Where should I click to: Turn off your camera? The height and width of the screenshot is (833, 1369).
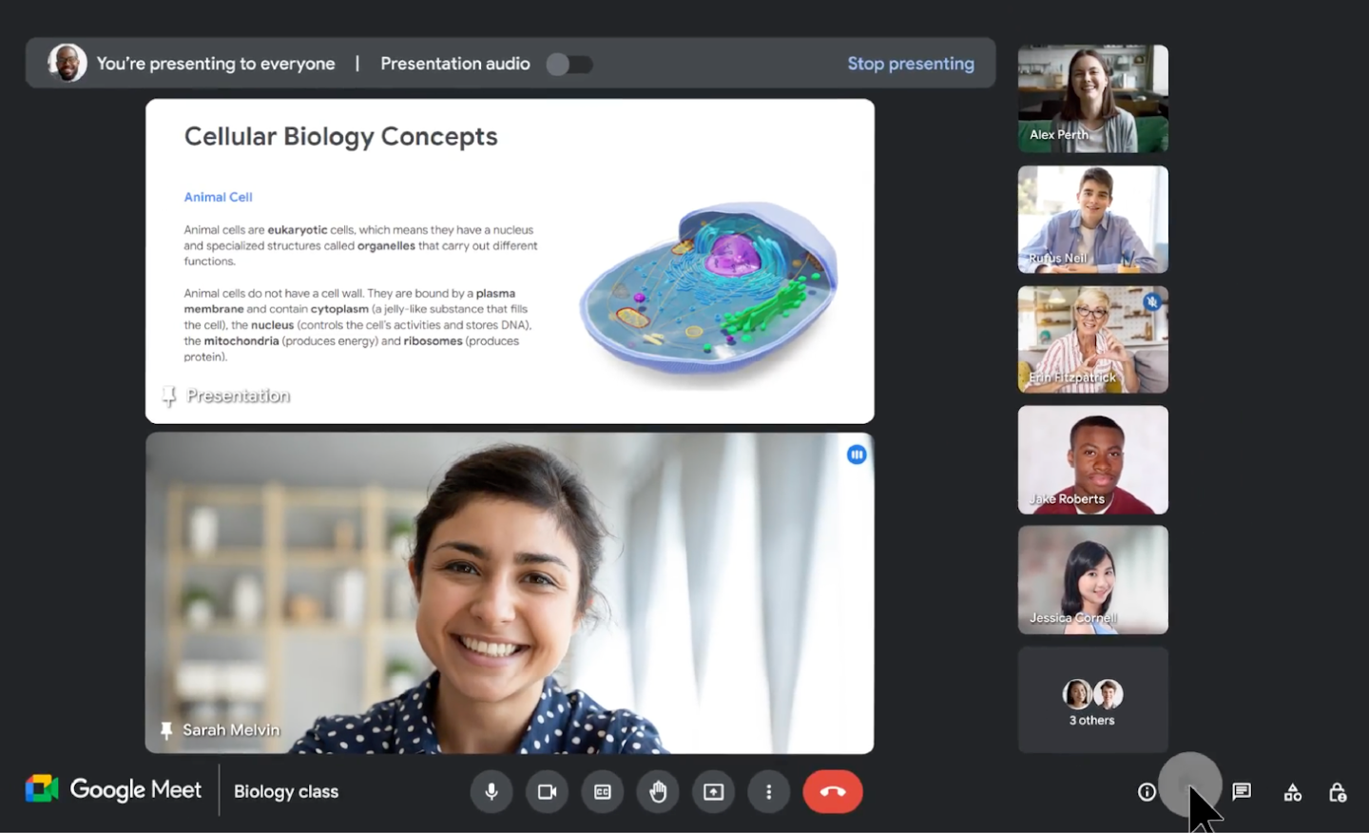pyautogui.click(x=547, y=791)
